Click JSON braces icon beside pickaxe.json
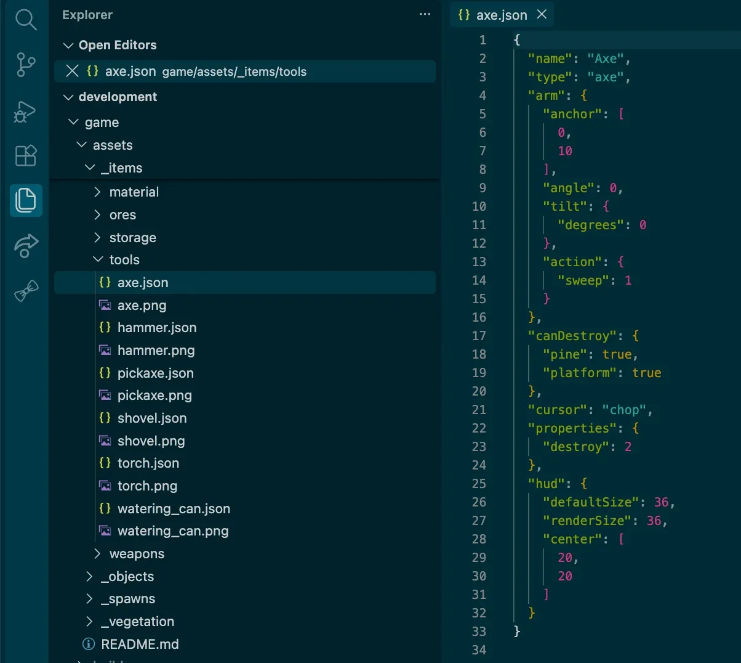Image resolution: width=741 pixels, height=663 pixels. [x=105, y=373]
